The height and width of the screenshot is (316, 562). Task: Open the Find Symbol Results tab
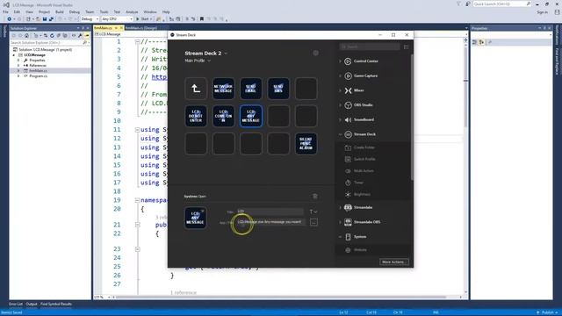[56, 305]
